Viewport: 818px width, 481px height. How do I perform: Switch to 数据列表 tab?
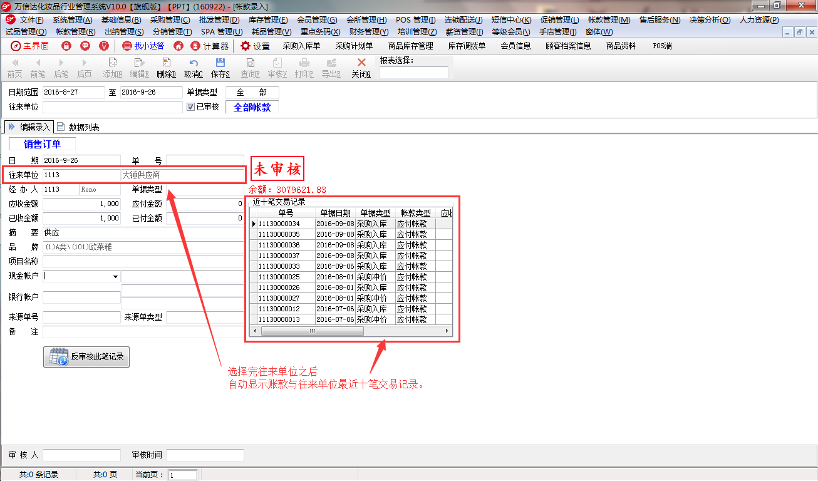click(x=79, y=127)
